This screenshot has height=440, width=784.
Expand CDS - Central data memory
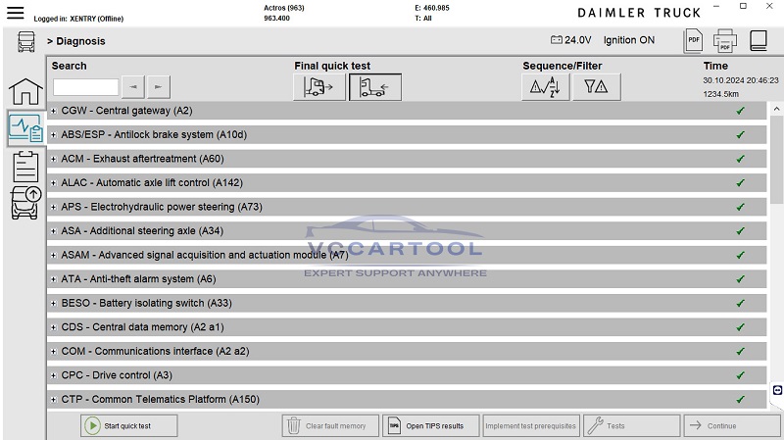[54, 327]
